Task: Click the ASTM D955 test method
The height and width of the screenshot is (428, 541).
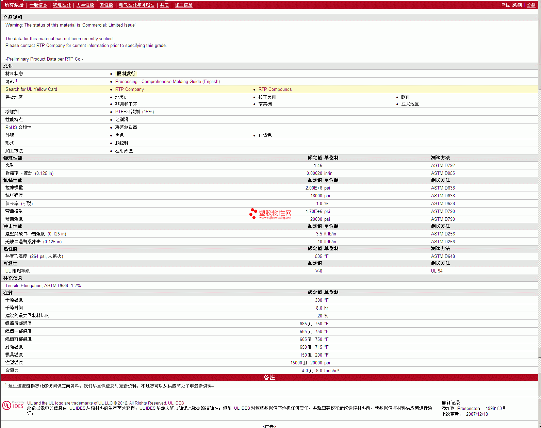Action: [x=443, y=173]
